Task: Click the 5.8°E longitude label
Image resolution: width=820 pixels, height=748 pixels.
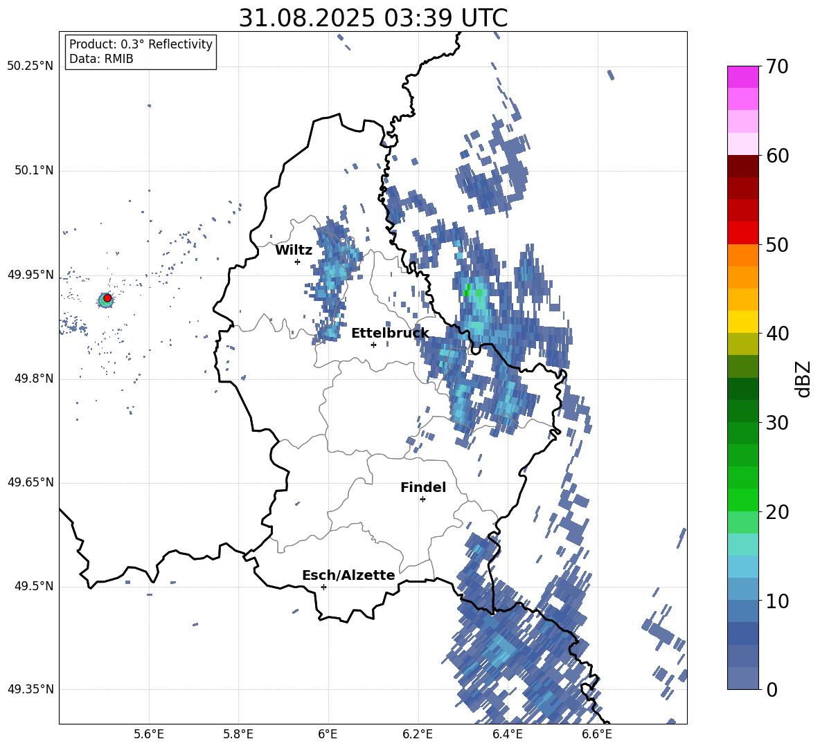Action: pos(238,734)
